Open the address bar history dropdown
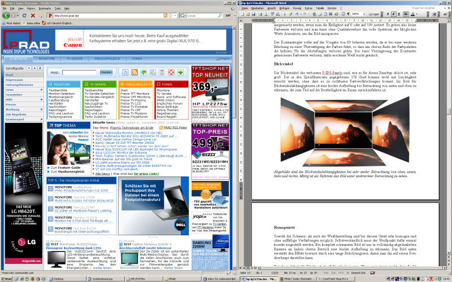 point(175,16)
